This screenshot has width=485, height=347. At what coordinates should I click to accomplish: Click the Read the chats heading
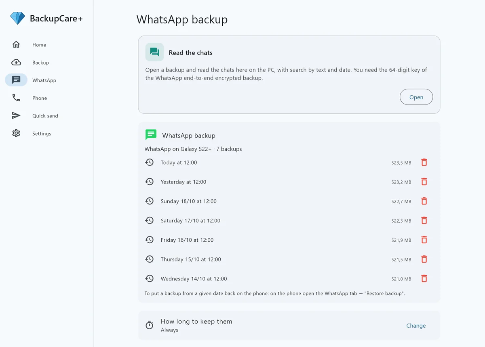pyautogui.click(x=190, y=52)
